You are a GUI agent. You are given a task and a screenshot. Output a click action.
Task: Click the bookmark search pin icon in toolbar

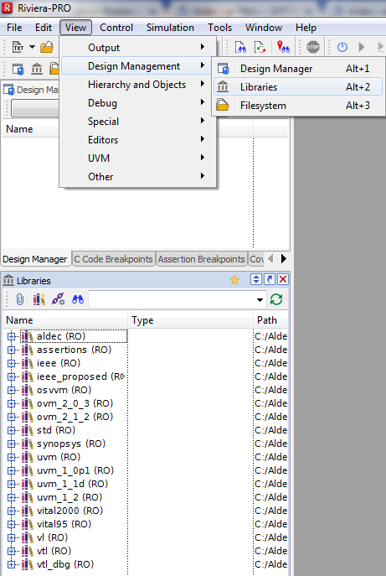point(283,47)
